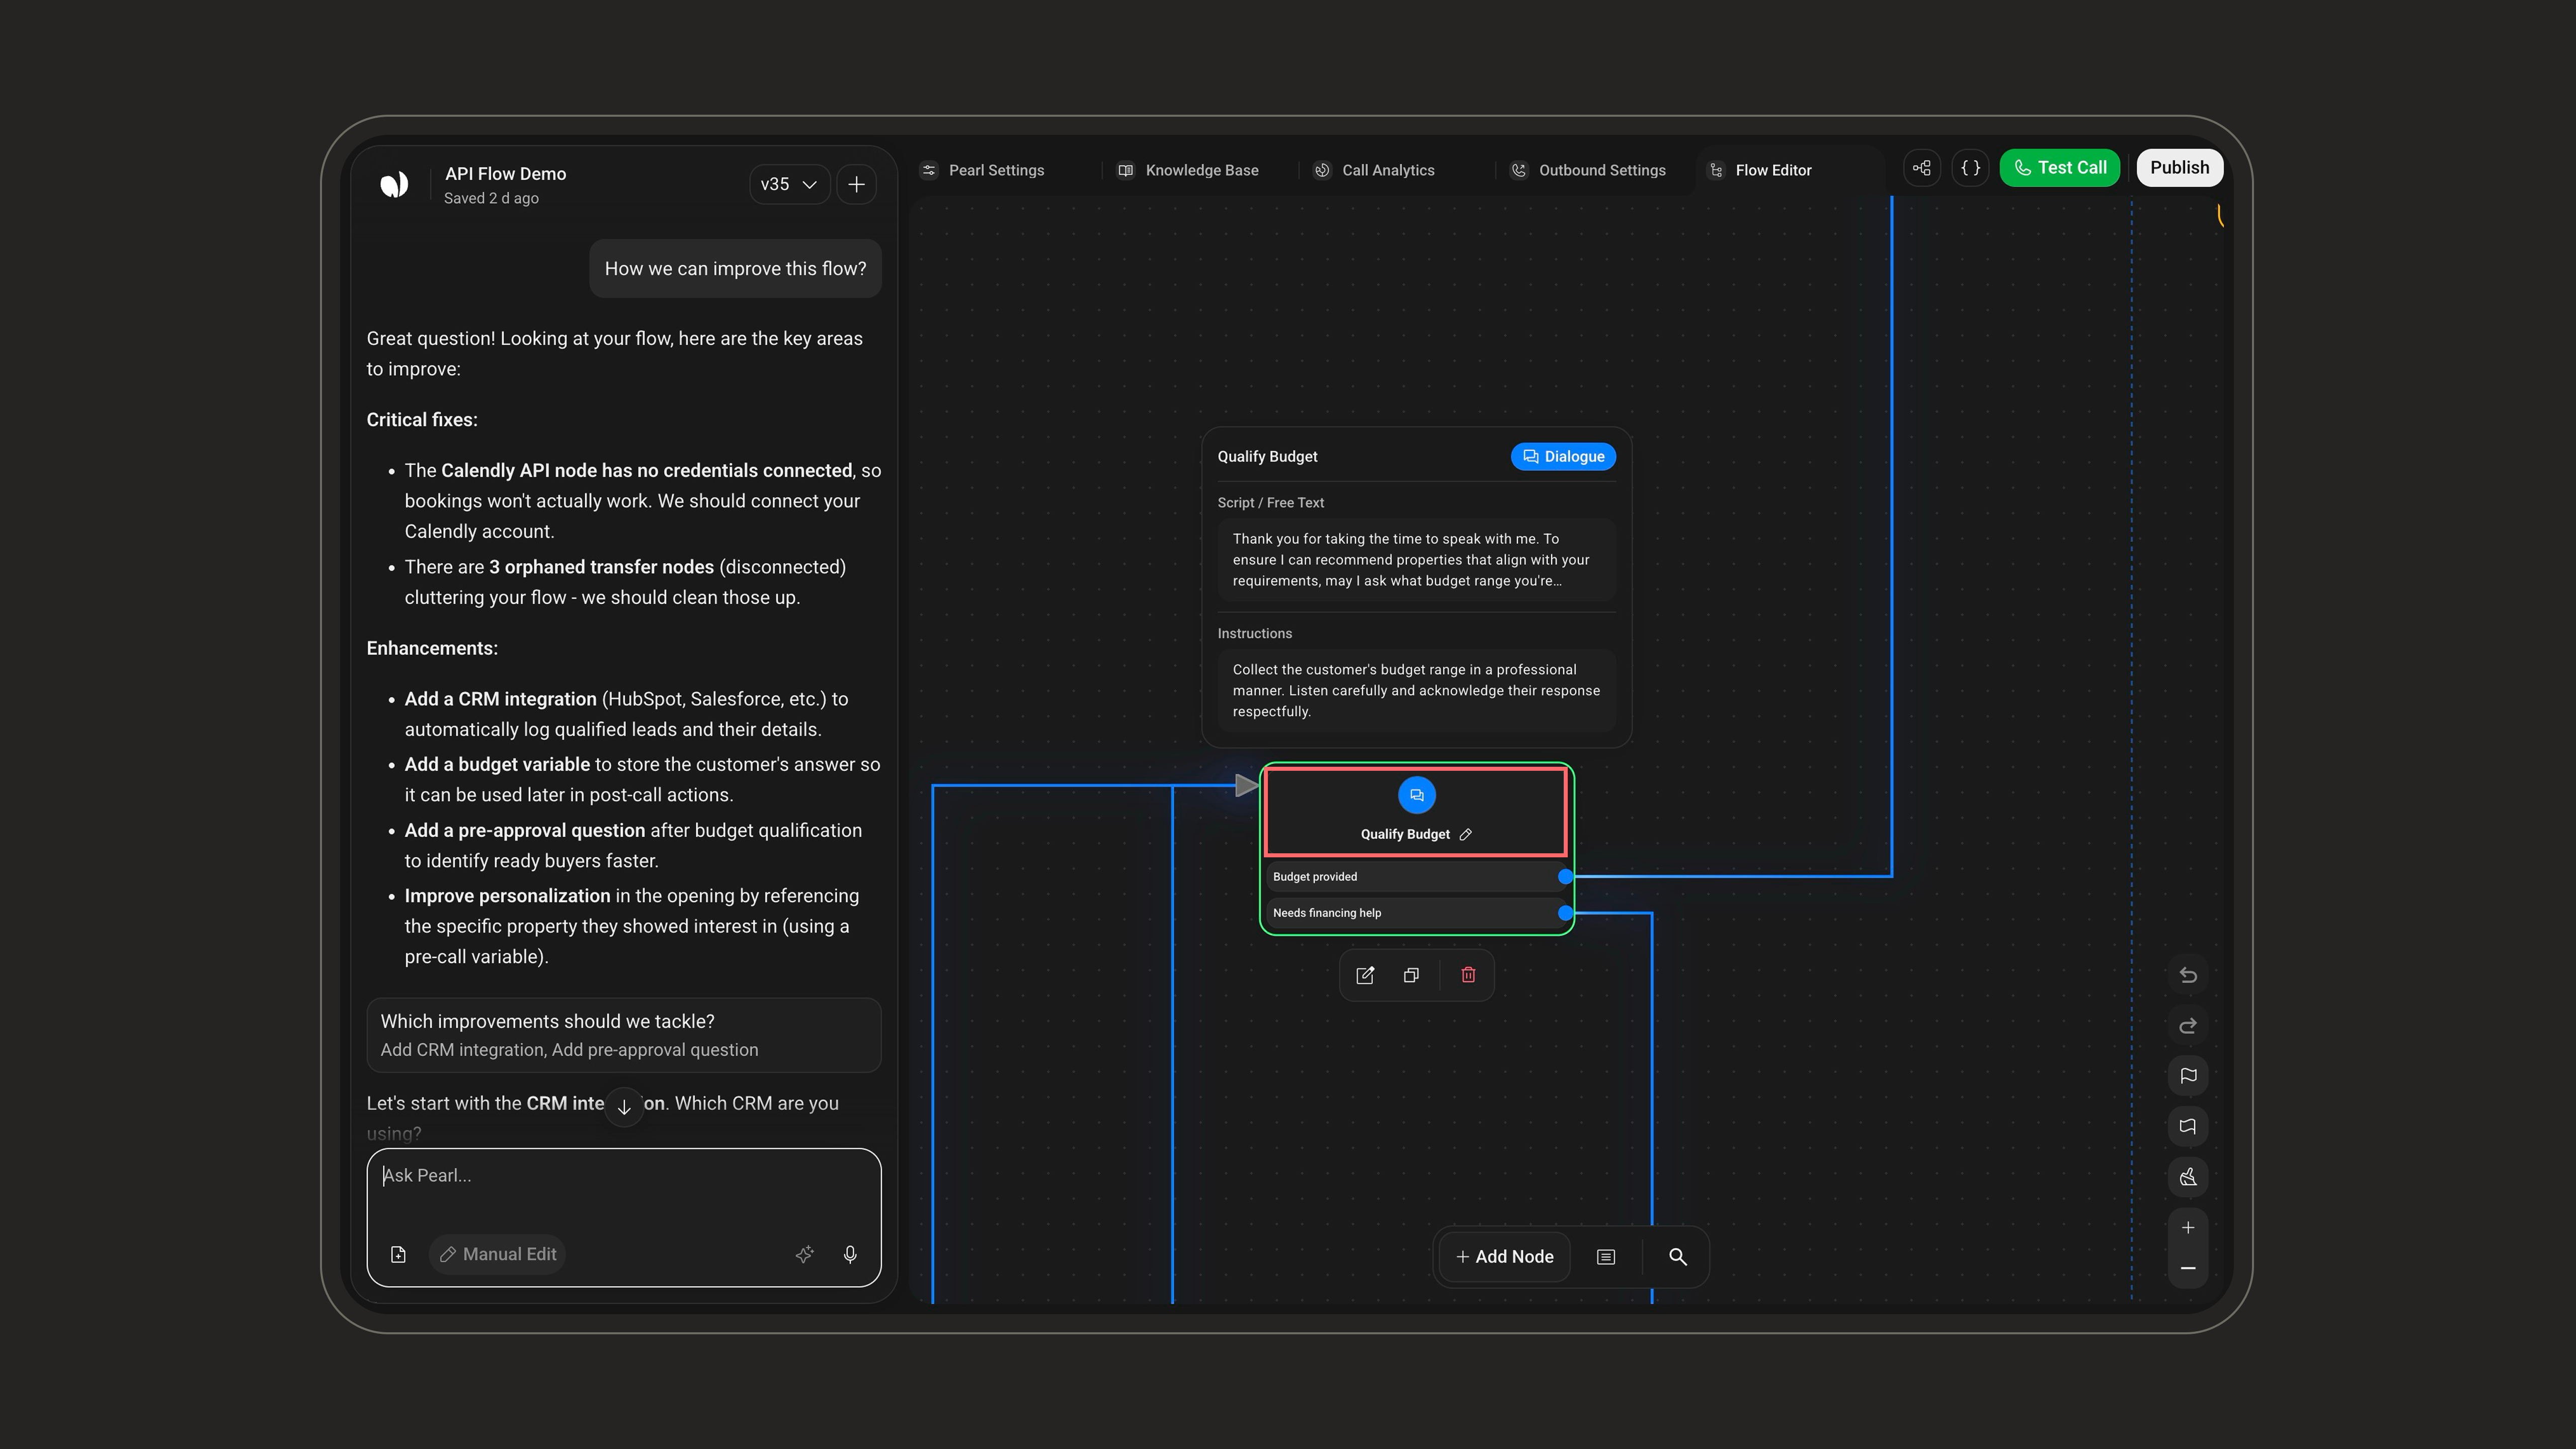Select the Needs financing help output row
2576x1449 pixels.
1416,913
